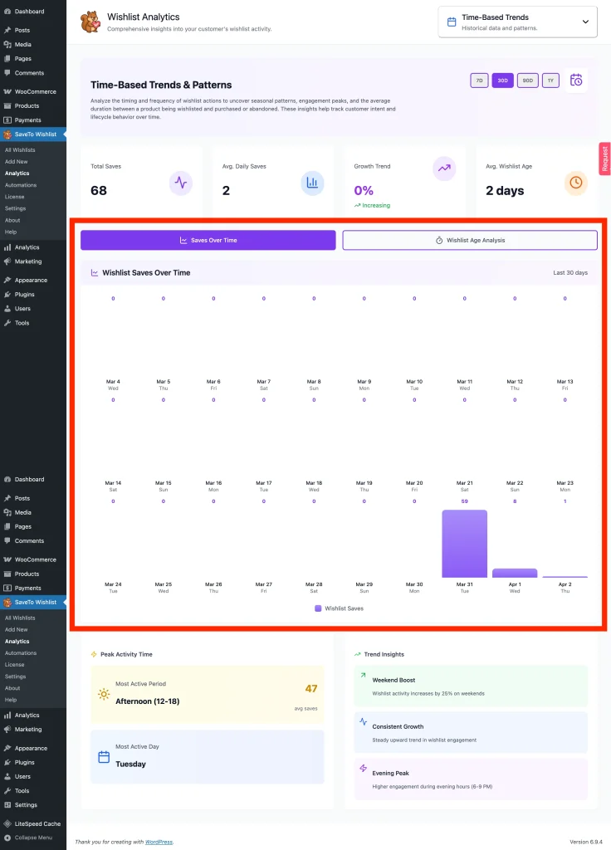Image resolution: width=611 pixels, height=850 pixels.
Task: Click the calendar icon beside Most Active Day
Action: coord(104,757)
